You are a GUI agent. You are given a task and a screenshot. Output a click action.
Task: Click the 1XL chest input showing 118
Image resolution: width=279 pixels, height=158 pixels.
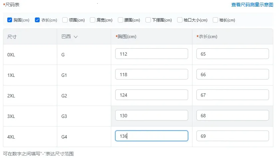coord(151,75)
